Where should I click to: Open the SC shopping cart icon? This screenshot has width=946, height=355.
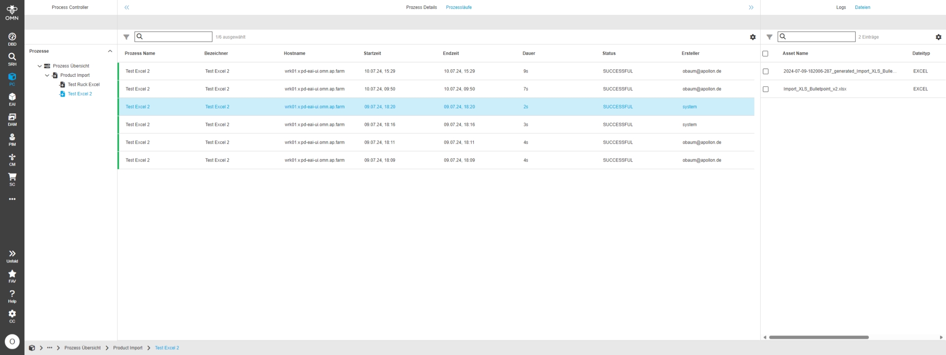click(x=12, y=179)
